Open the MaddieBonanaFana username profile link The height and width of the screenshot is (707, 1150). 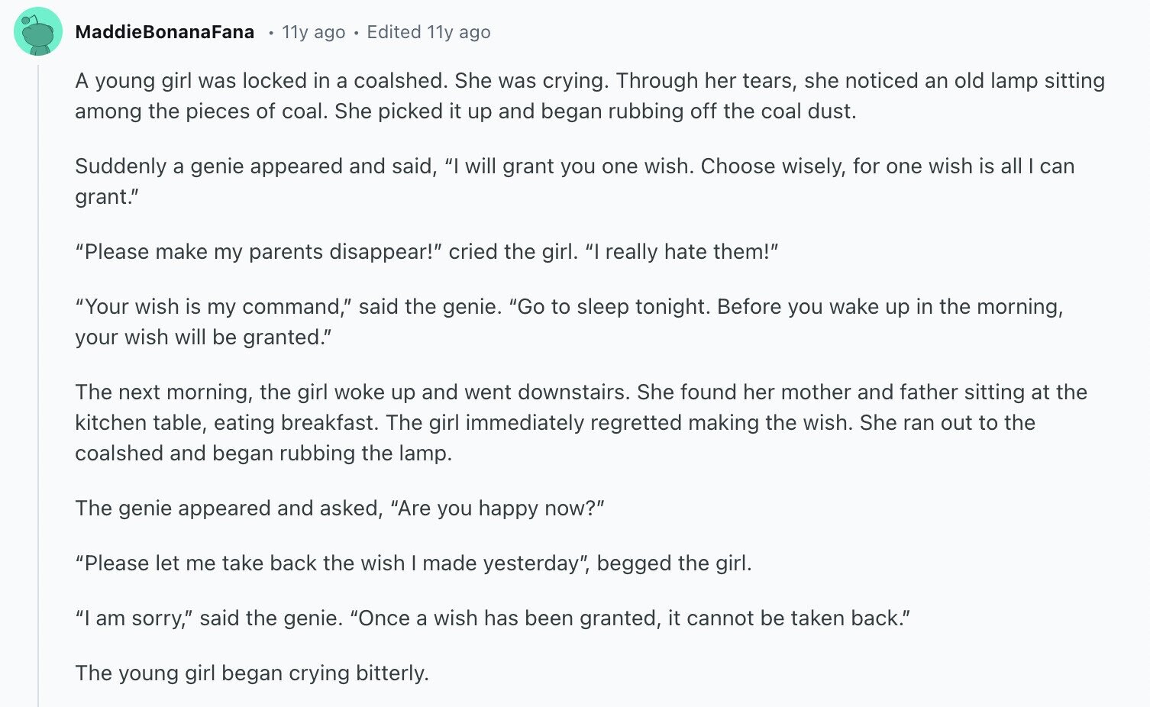165,32
